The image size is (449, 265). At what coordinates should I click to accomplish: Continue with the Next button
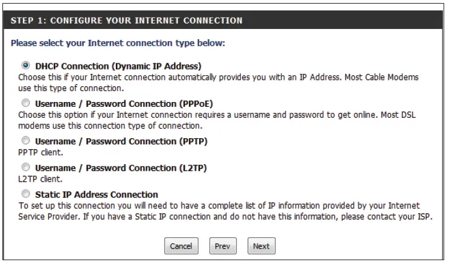261,246
